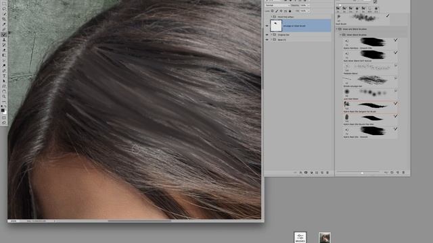Select the Dust Brush preset
Image resolution: width=433 pixels, height=243 pixels.
[x=363, y=20]
